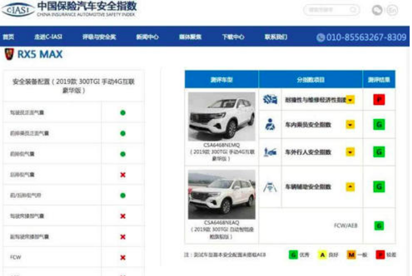Open the 首页 home menu item
This screenshot has width=412, height=276.
pos(8,37)
